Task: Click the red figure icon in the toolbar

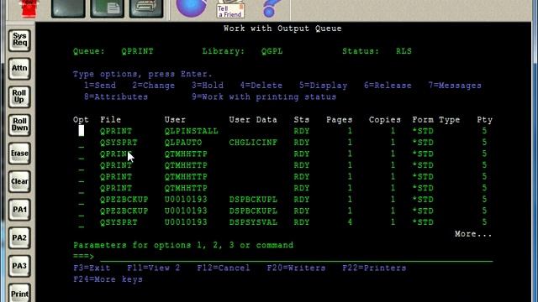Action: pos(29,8)
